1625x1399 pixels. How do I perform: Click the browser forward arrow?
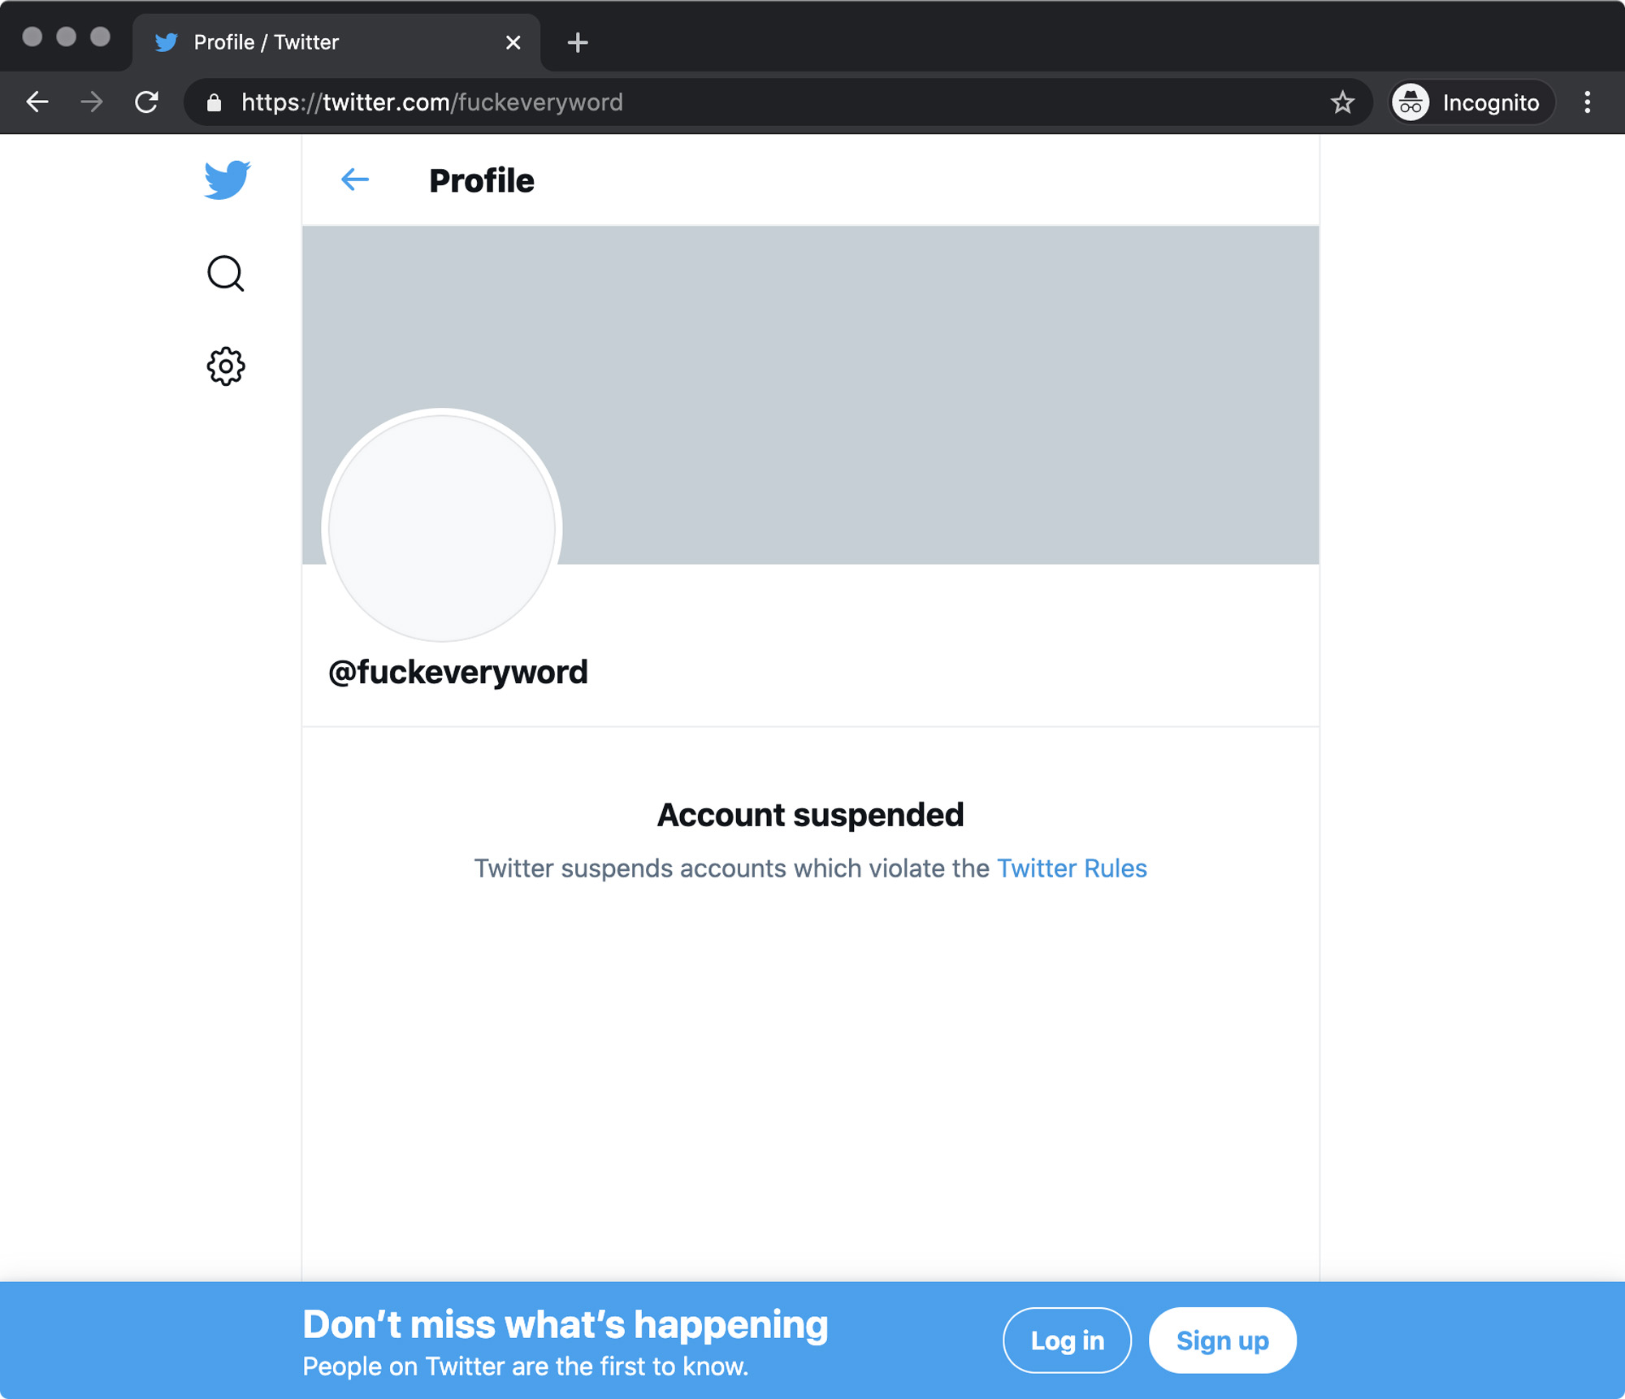pyautogui.click(x=92, y=102)
